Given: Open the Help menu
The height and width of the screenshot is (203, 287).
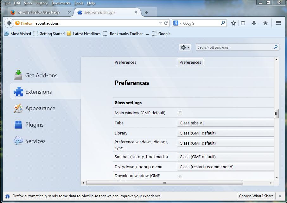Looking at the screenshot, I should (91, 3).
